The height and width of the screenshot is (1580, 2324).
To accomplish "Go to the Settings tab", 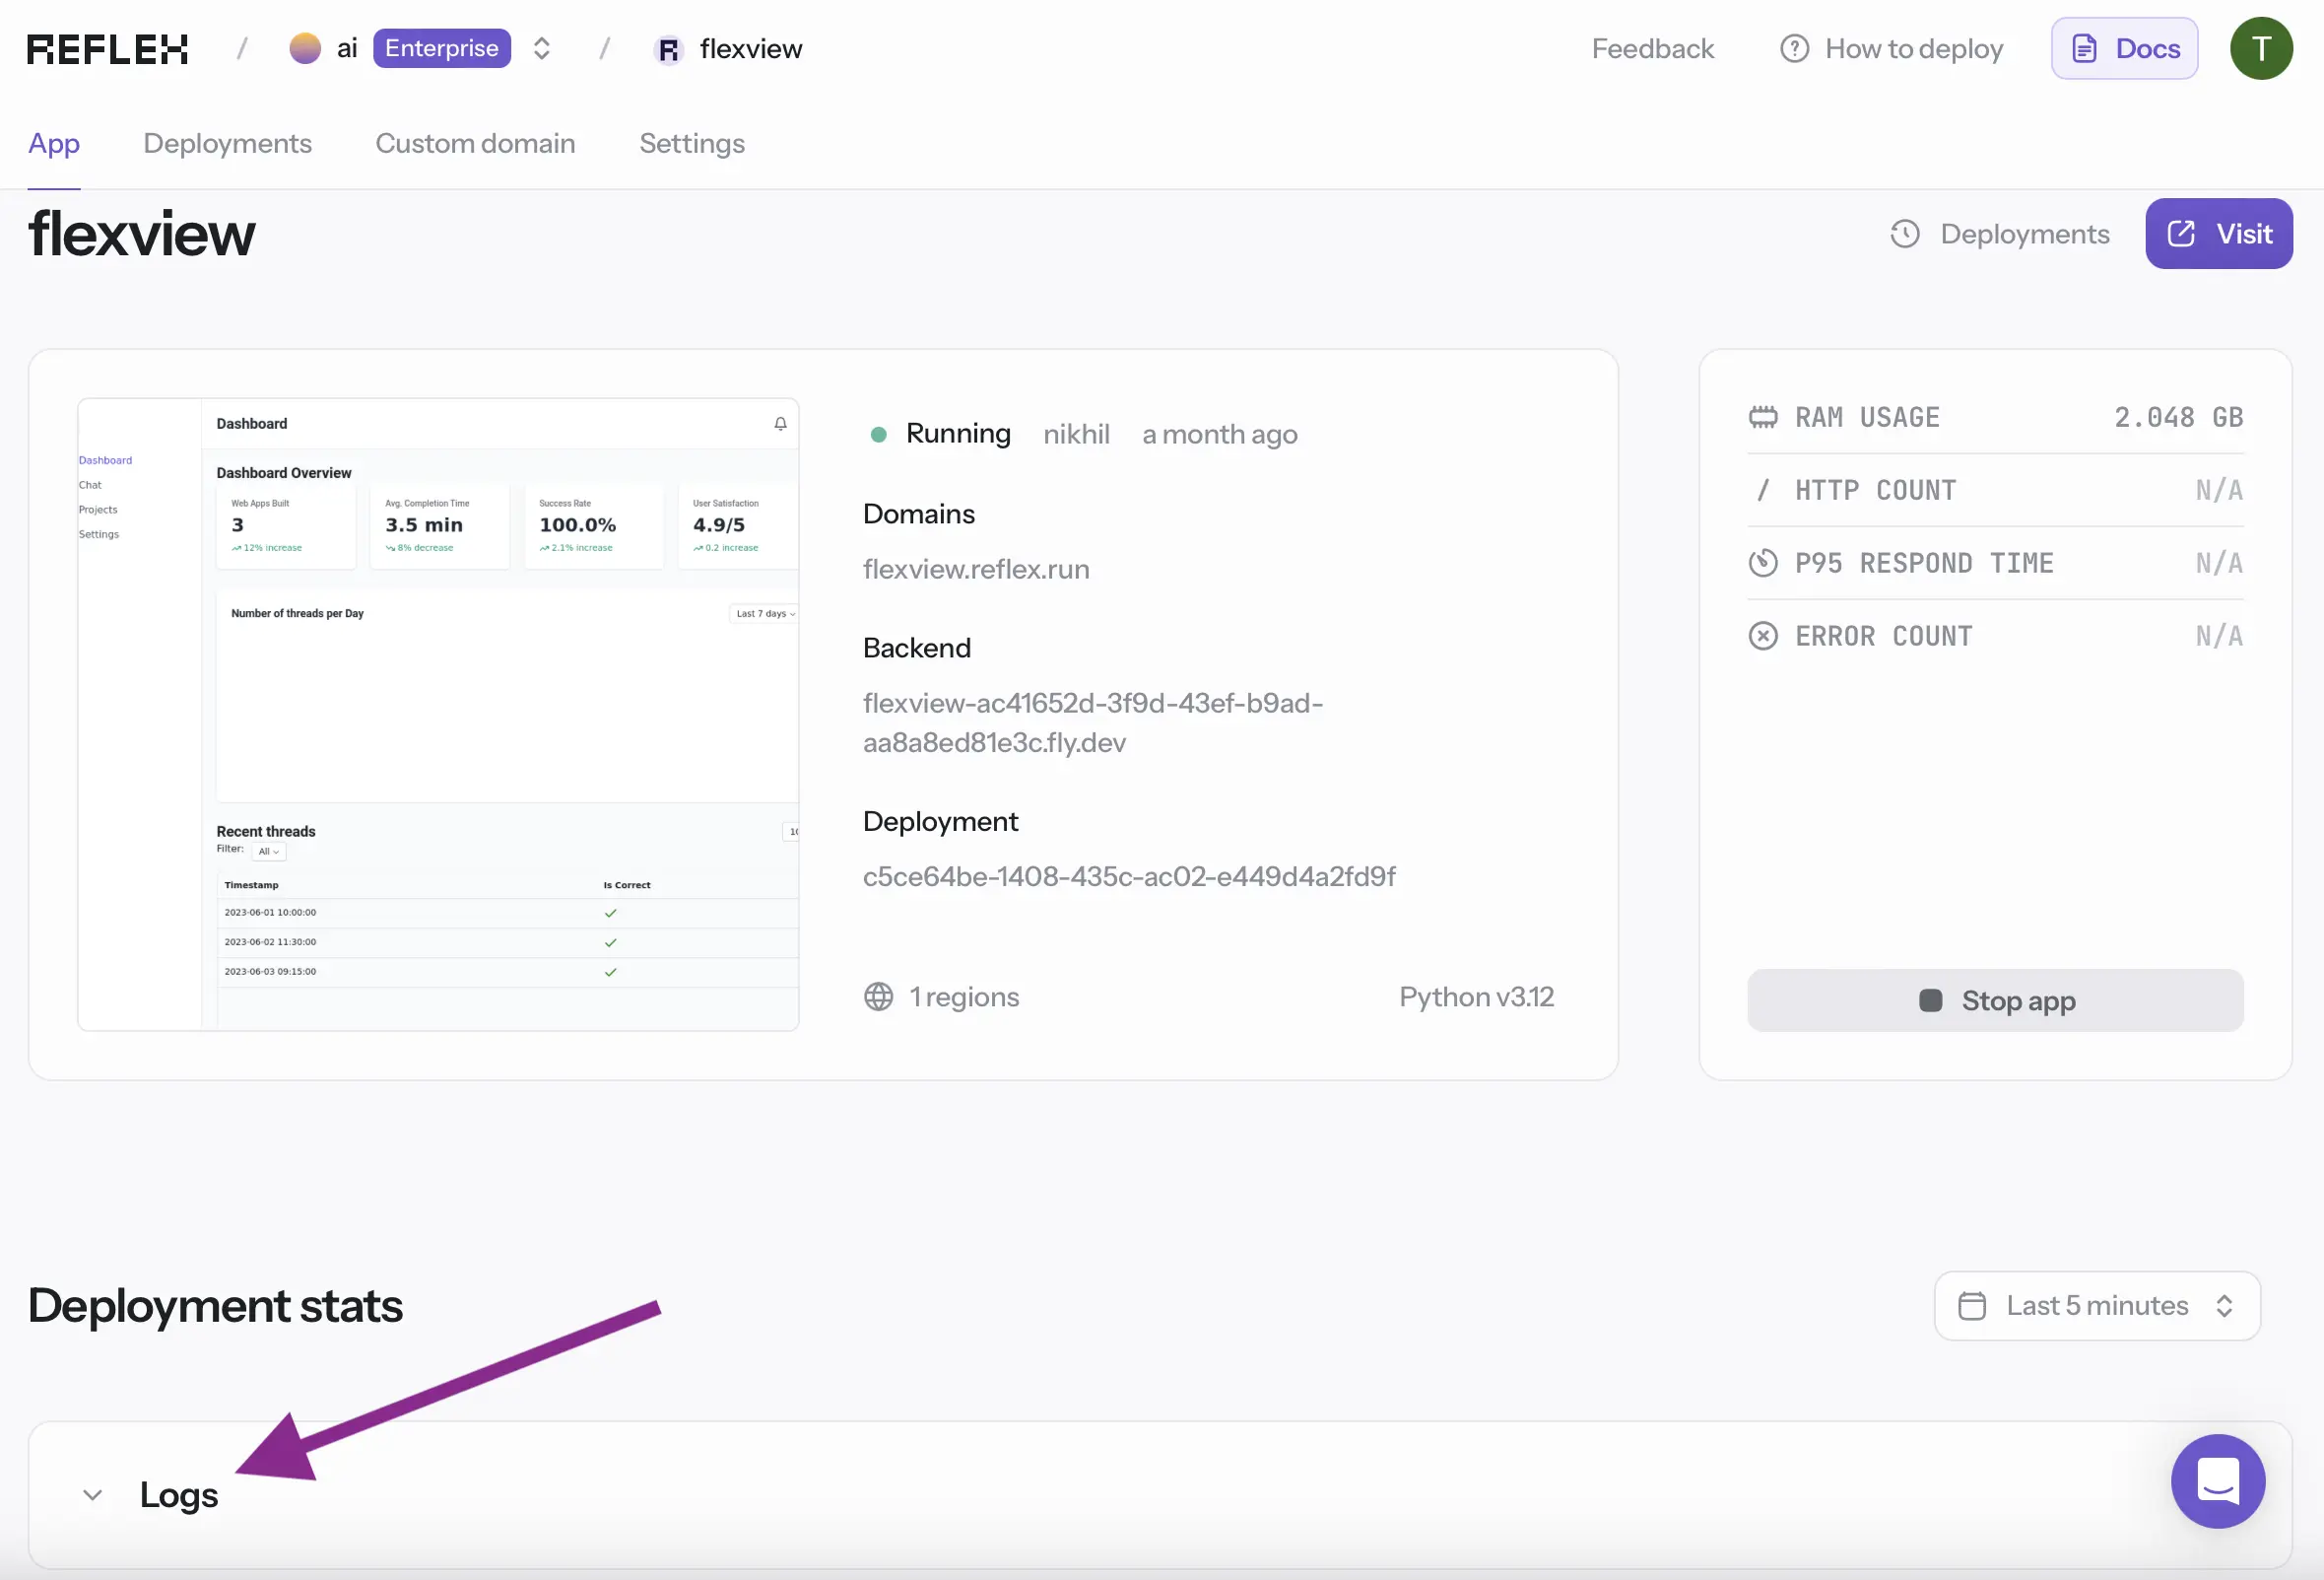I will 691,143.
